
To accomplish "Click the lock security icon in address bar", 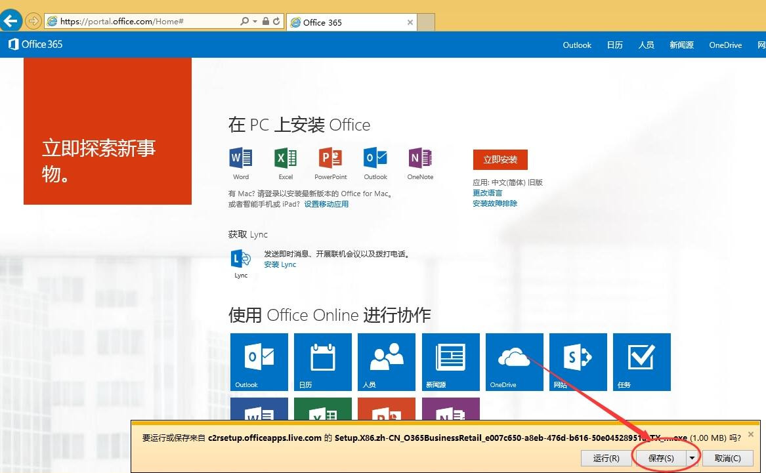I will pos(265,21).
